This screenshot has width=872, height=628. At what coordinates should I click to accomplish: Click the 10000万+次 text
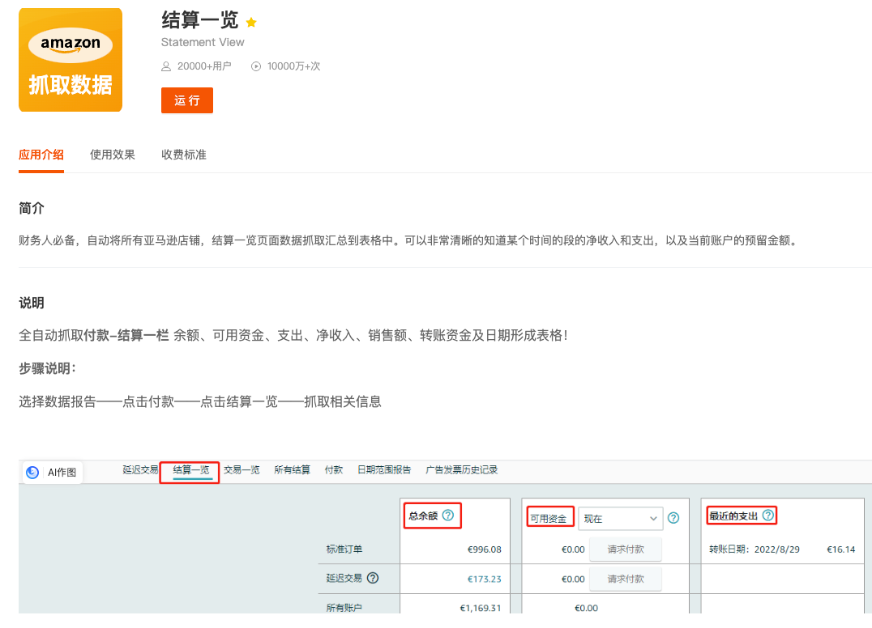click(293, 66)
